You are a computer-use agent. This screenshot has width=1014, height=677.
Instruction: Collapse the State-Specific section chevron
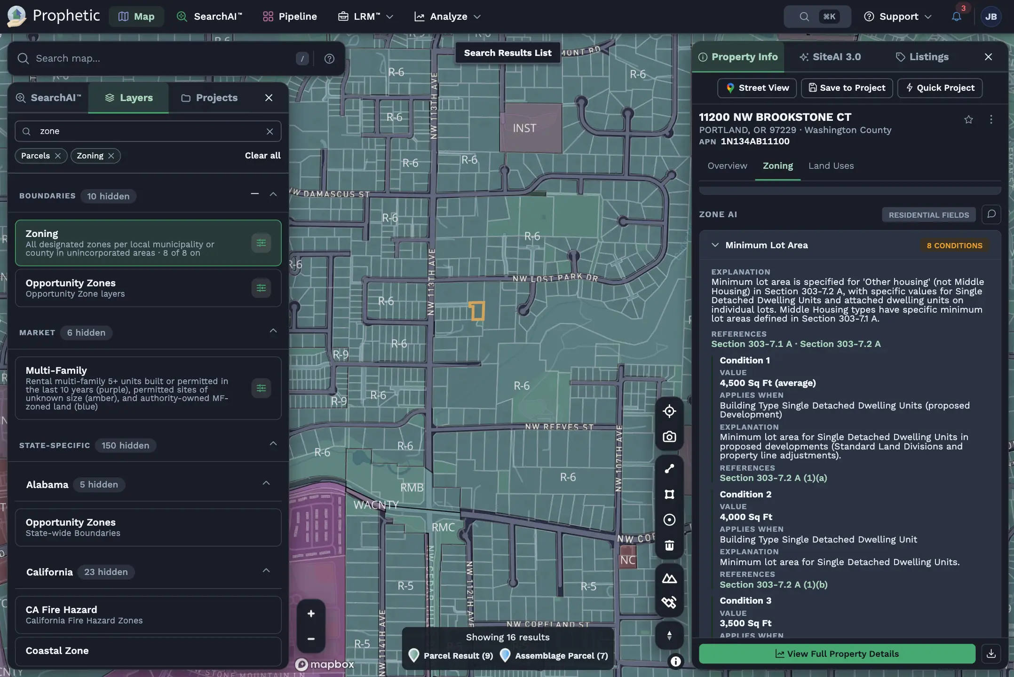[273, 444]
